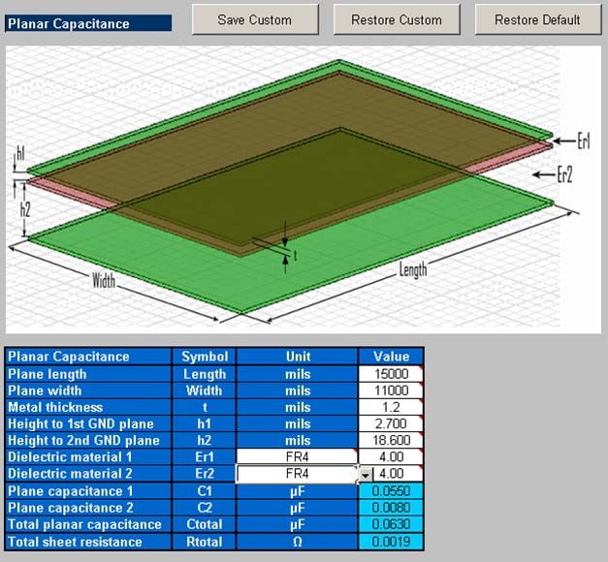Image resolution: width=608 pixels, height=562 pixels.
Task: Click the Save Custom button
Action: tap(255, 19)
